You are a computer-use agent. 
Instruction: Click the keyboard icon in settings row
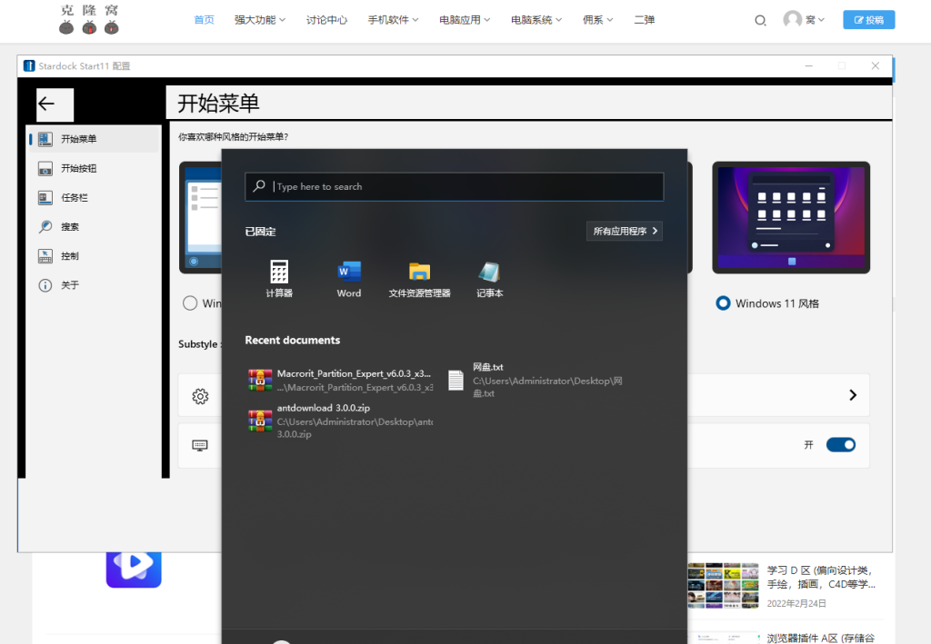tap(200, 445)
